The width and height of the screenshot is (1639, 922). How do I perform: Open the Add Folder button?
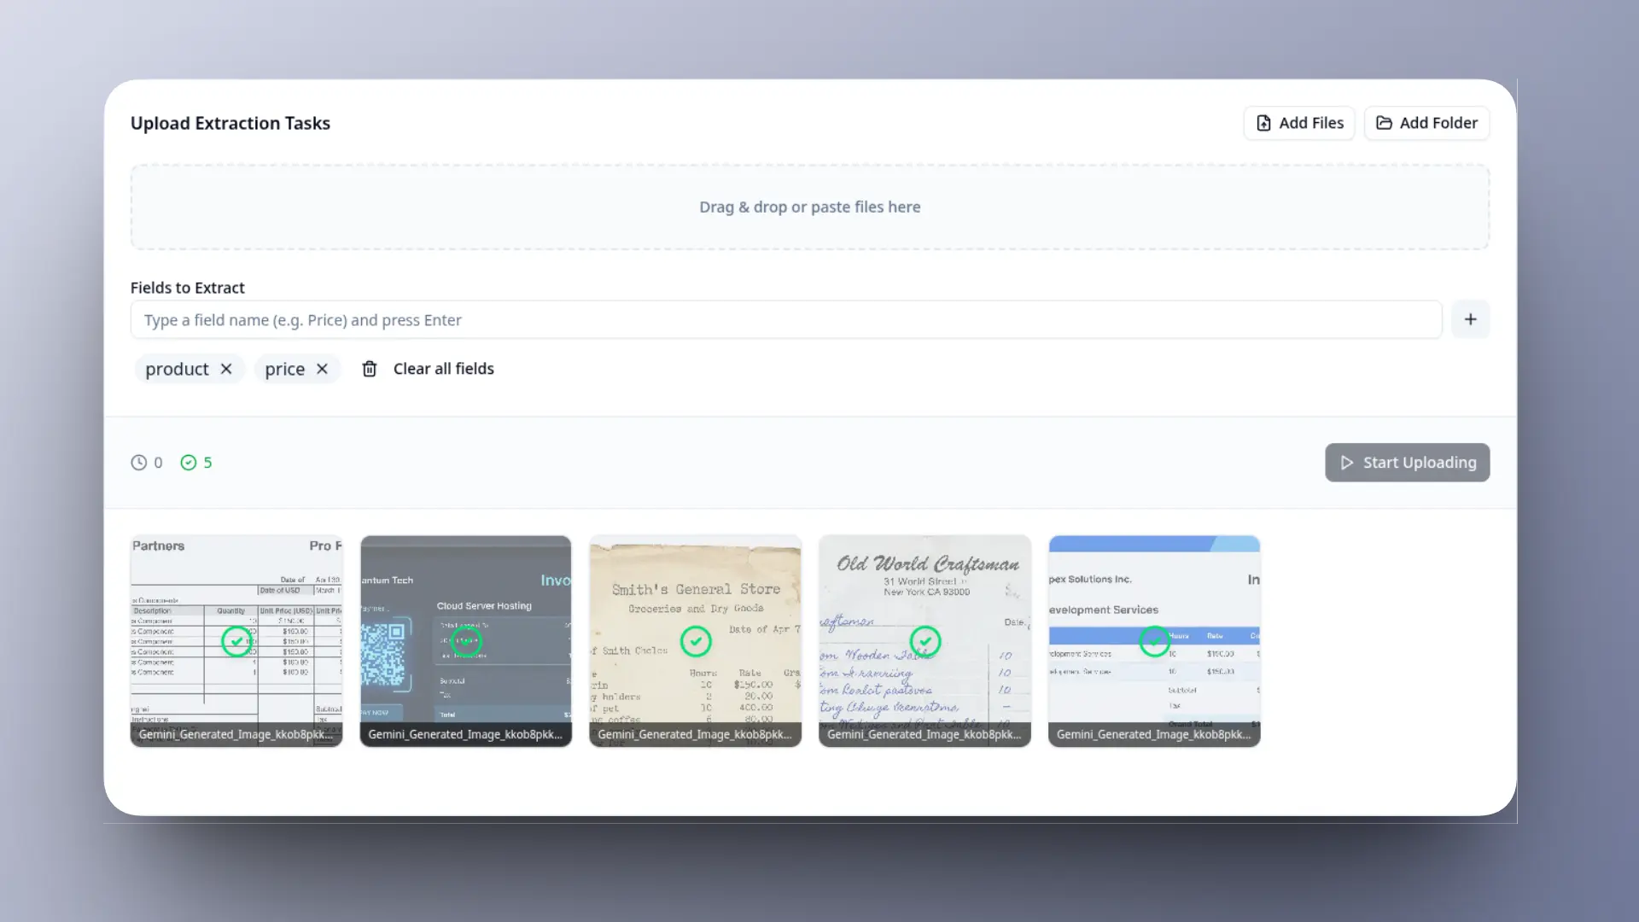click(1426, 123)
